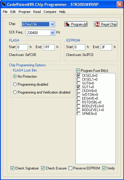124x180 pixels.
Task: Click the chip icon in title bar
Action: [x=4, y=4]
